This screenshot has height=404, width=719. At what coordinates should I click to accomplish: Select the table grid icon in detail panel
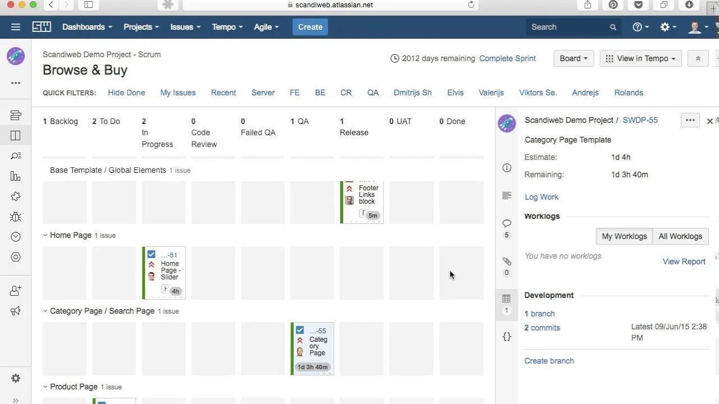[x=507, y=299]
